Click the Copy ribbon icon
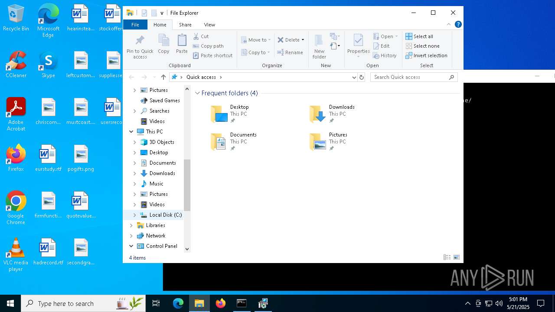555x312 pixels. [163, 44]
